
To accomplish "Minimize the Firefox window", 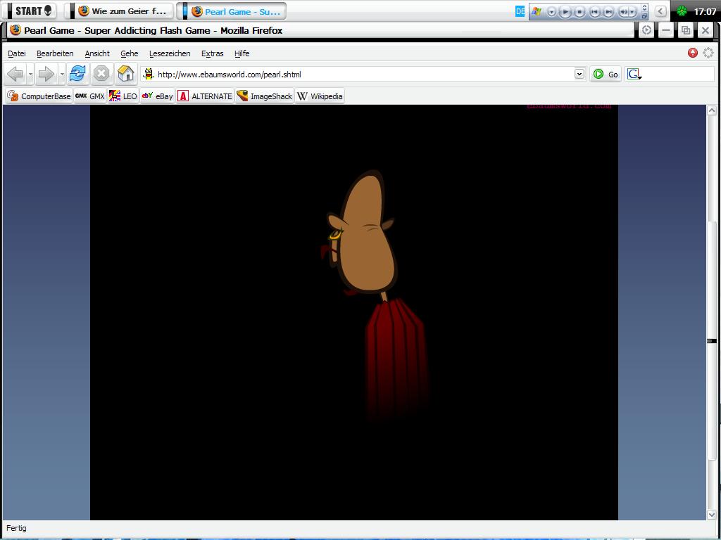I will pos(666,30).
